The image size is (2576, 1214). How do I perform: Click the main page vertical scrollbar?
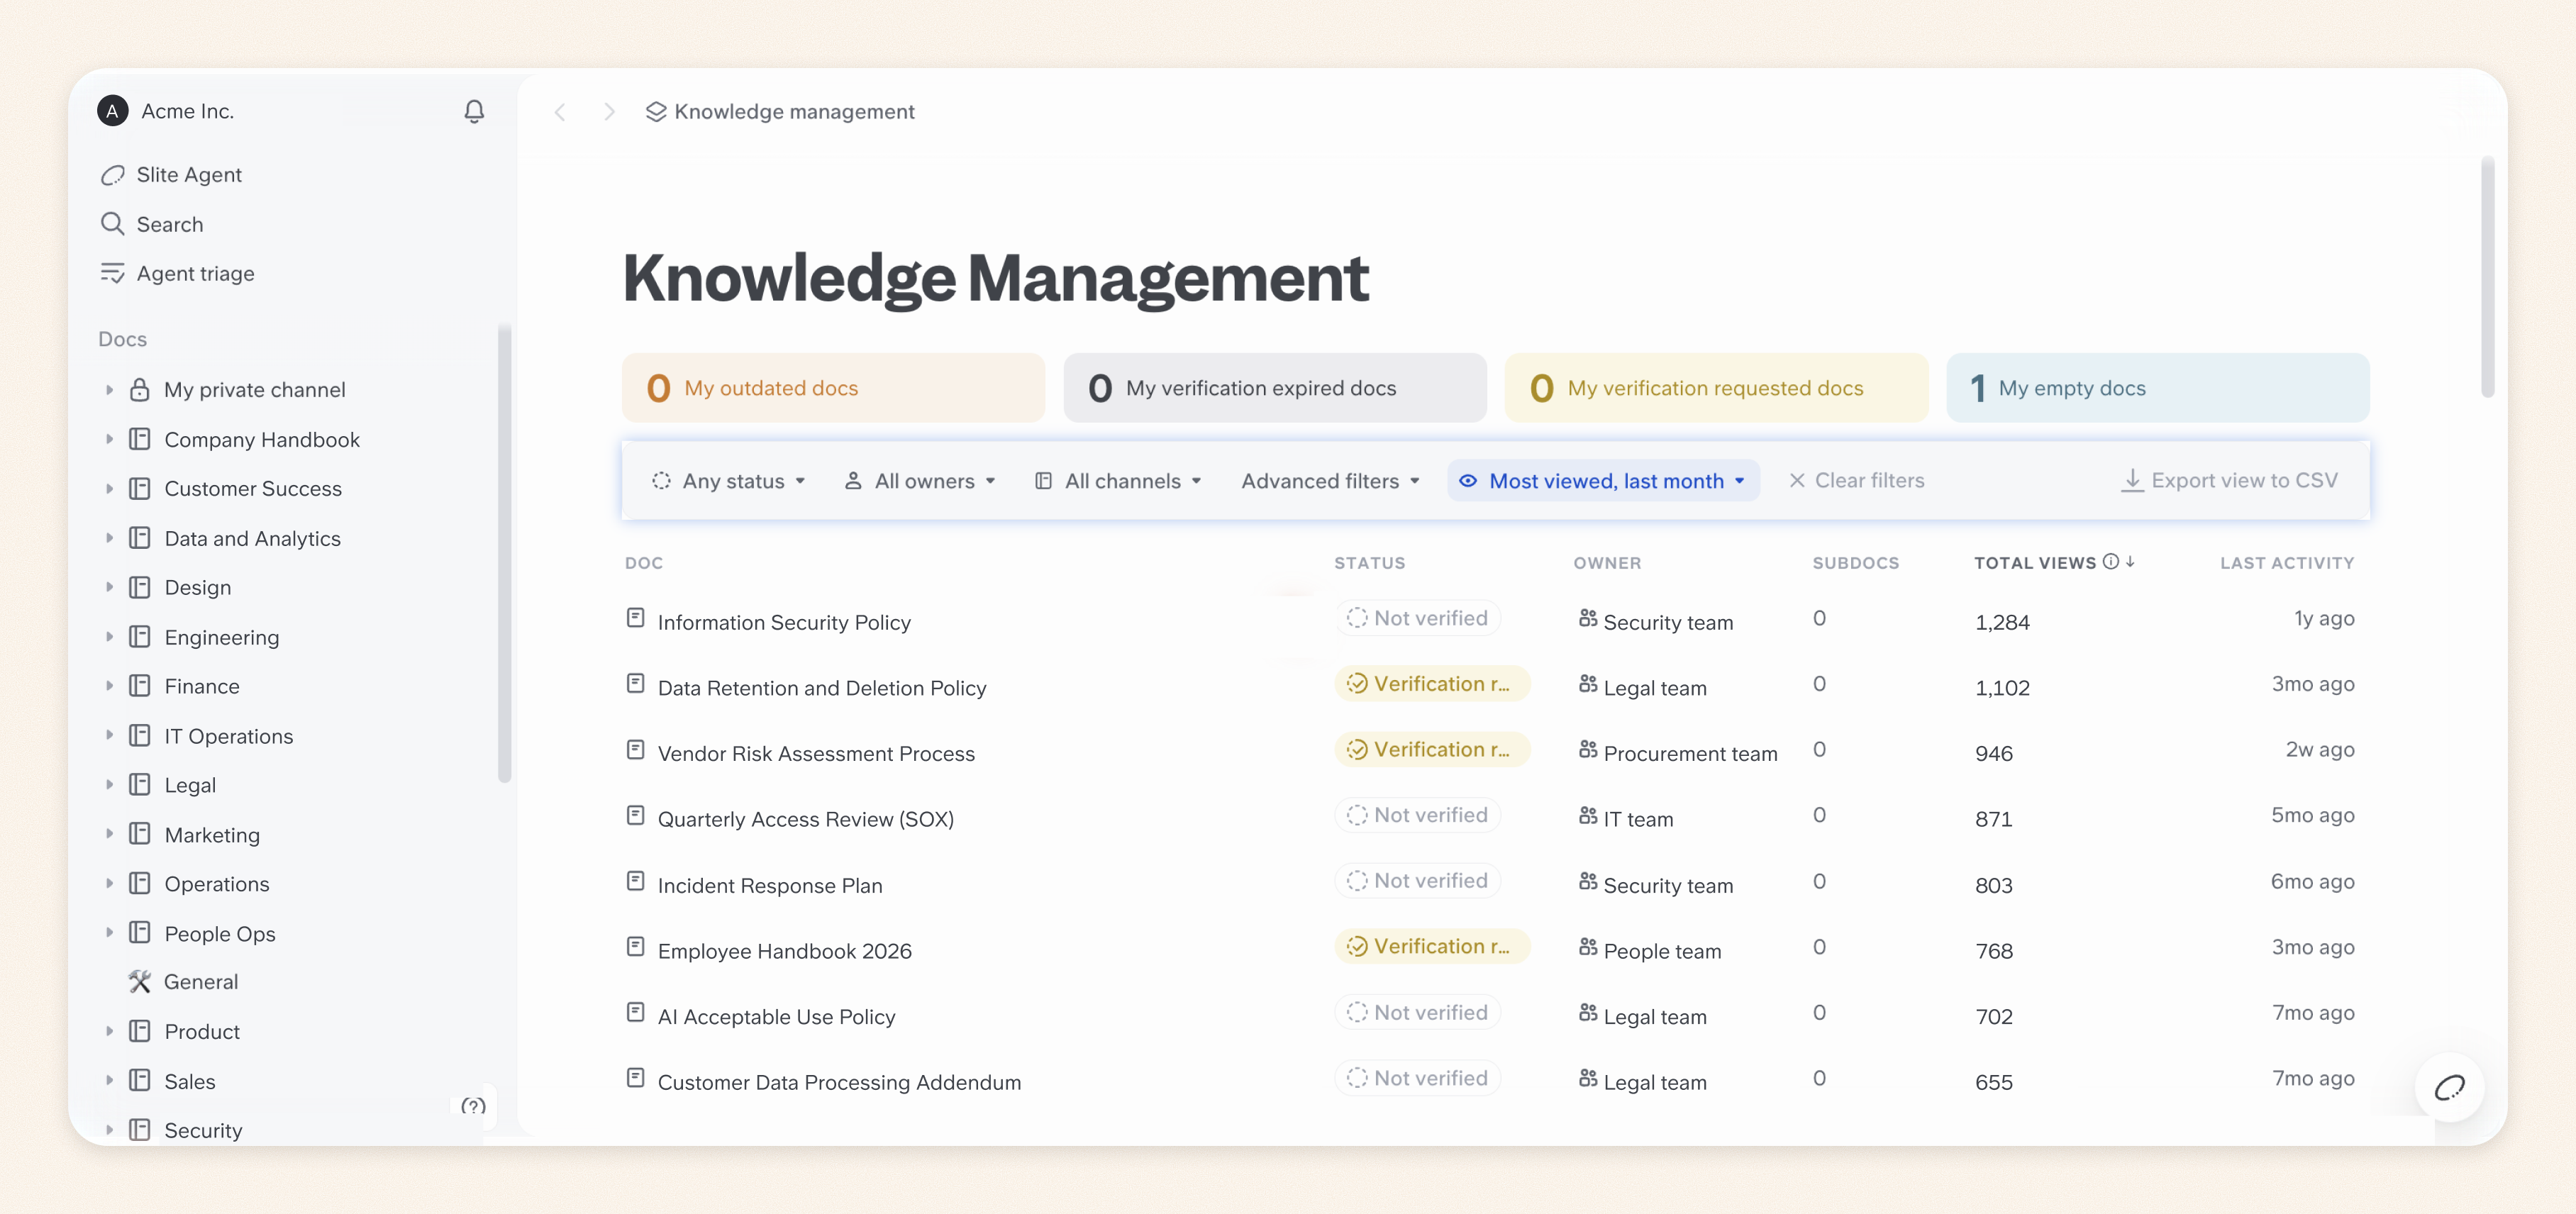pyautogui.click(x=2487, y=277)
